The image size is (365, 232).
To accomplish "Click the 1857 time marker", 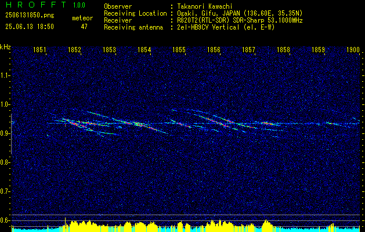I will click(x=248, y=50).
